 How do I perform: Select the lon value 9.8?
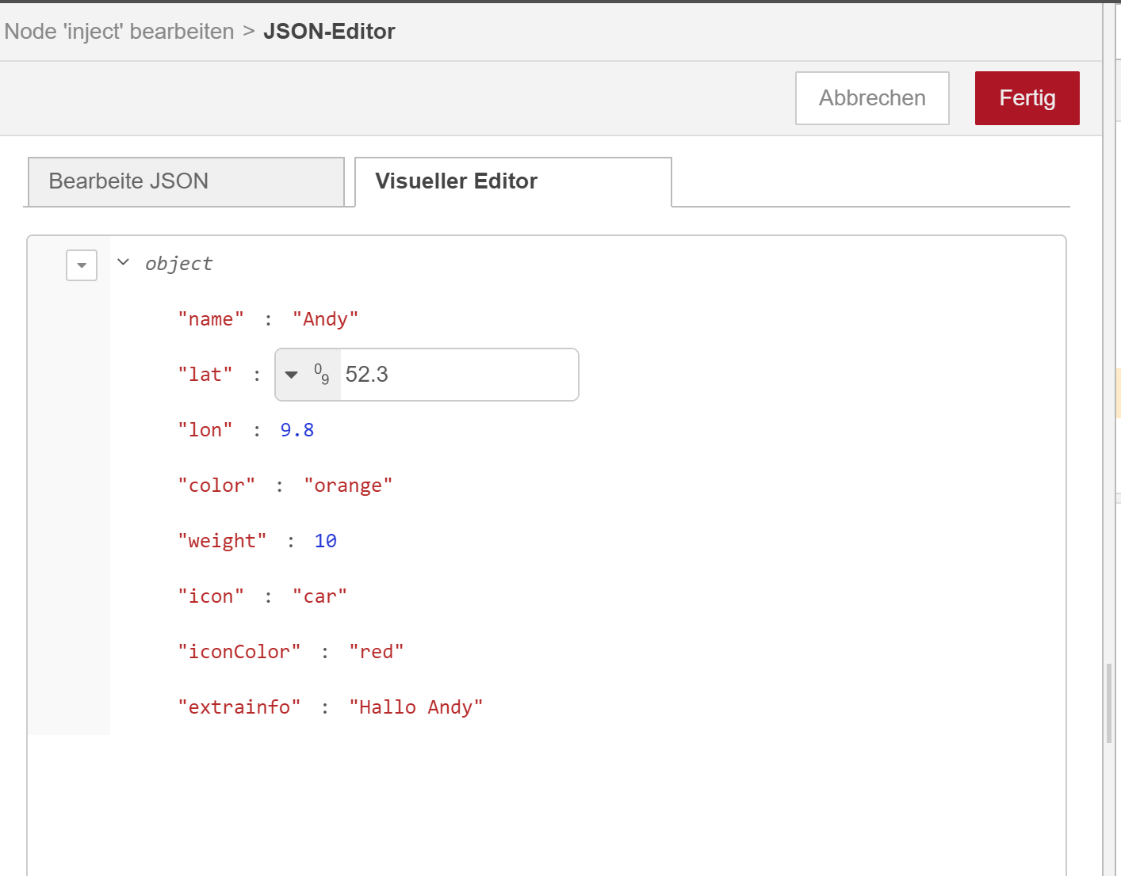[297, 430]
